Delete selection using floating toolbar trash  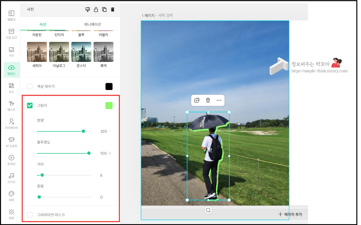208,100
